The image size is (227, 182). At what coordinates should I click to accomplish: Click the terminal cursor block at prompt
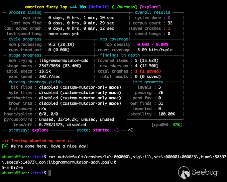[49, 173]
